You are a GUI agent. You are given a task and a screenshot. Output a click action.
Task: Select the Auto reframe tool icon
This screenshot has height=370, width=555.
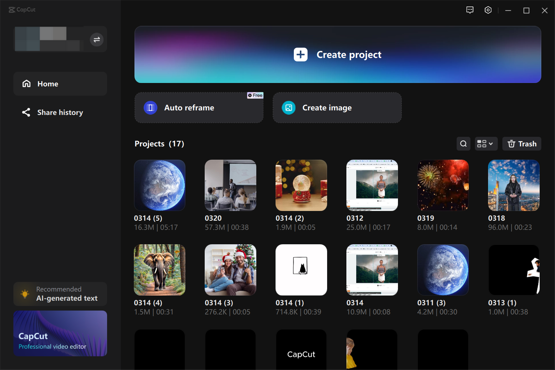151,107
